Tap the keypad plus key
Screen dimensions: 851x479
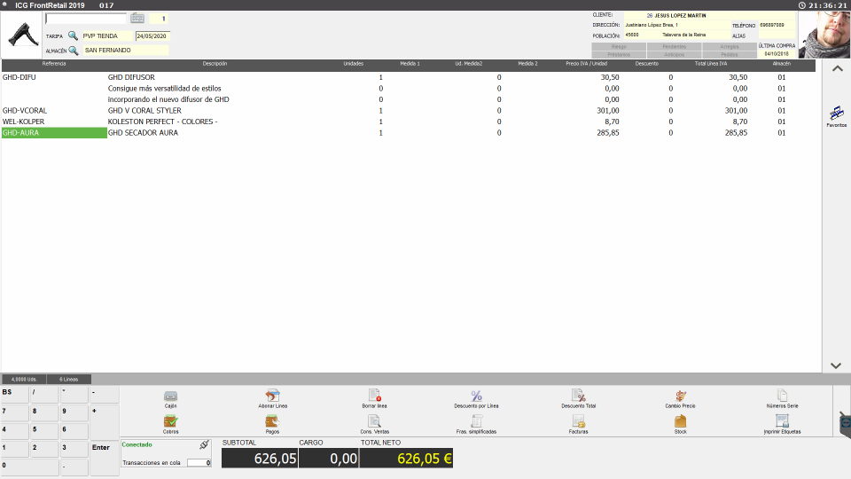(105, 422)
